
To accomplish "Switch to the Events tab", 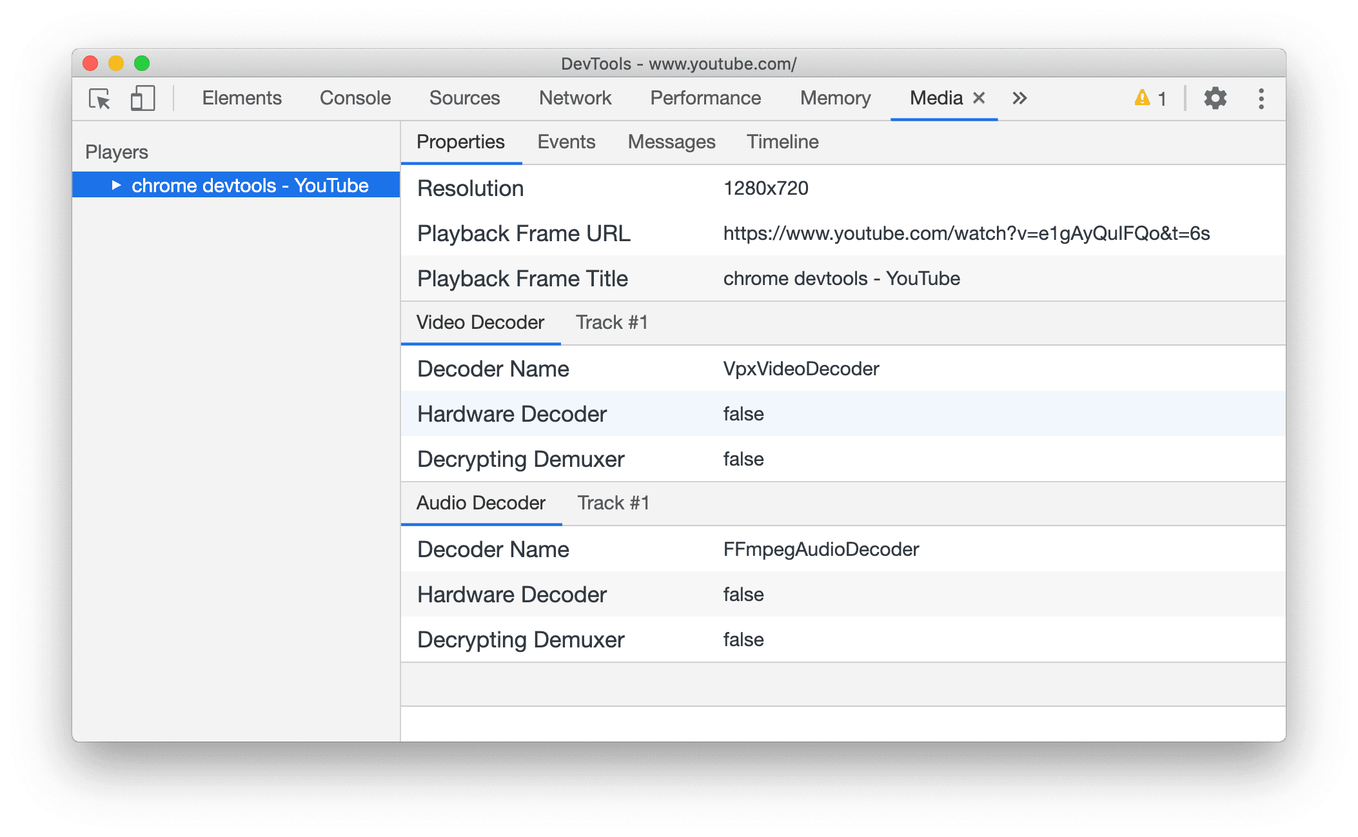I will click(x=564, y=142).
